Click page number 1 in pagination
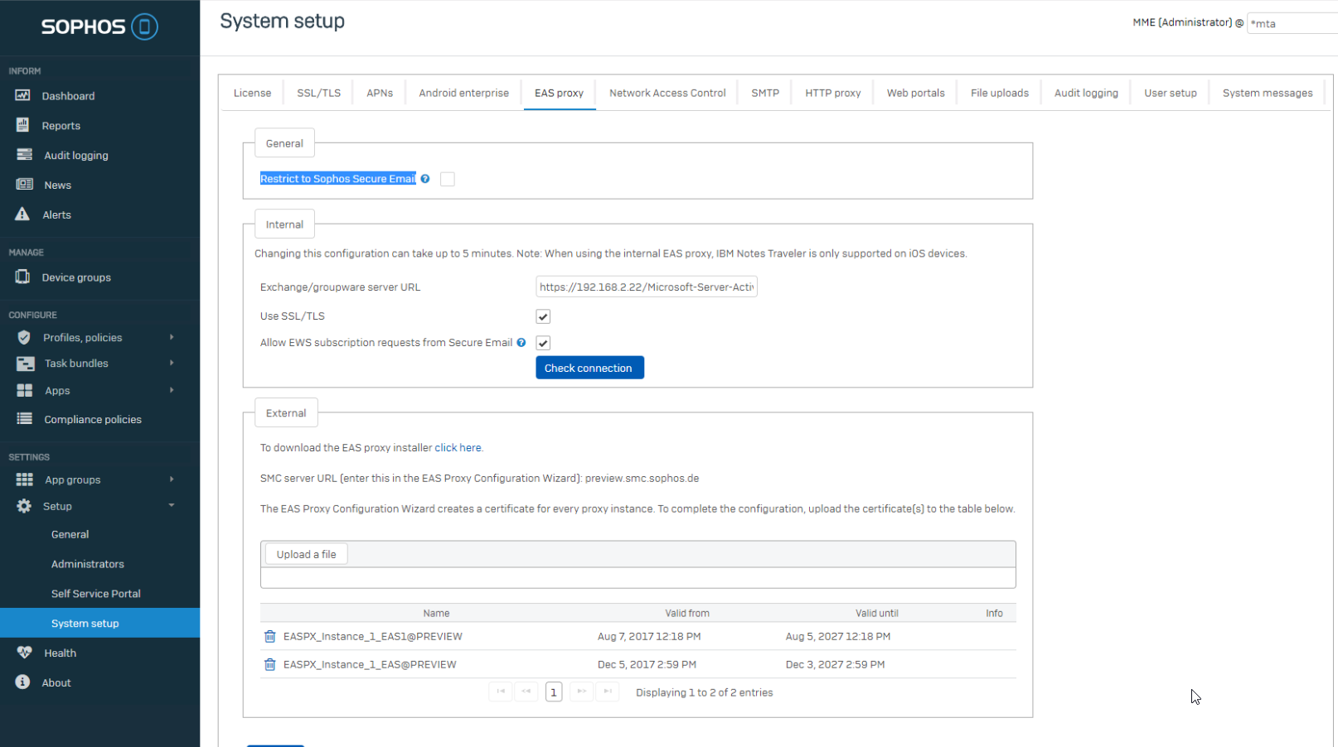This screenshot has width=1338, height=747. (x=554, y=692)
